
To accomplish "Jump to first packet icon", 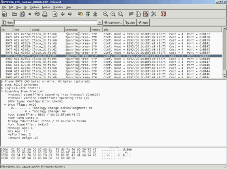I will click(x=88, y=14).
